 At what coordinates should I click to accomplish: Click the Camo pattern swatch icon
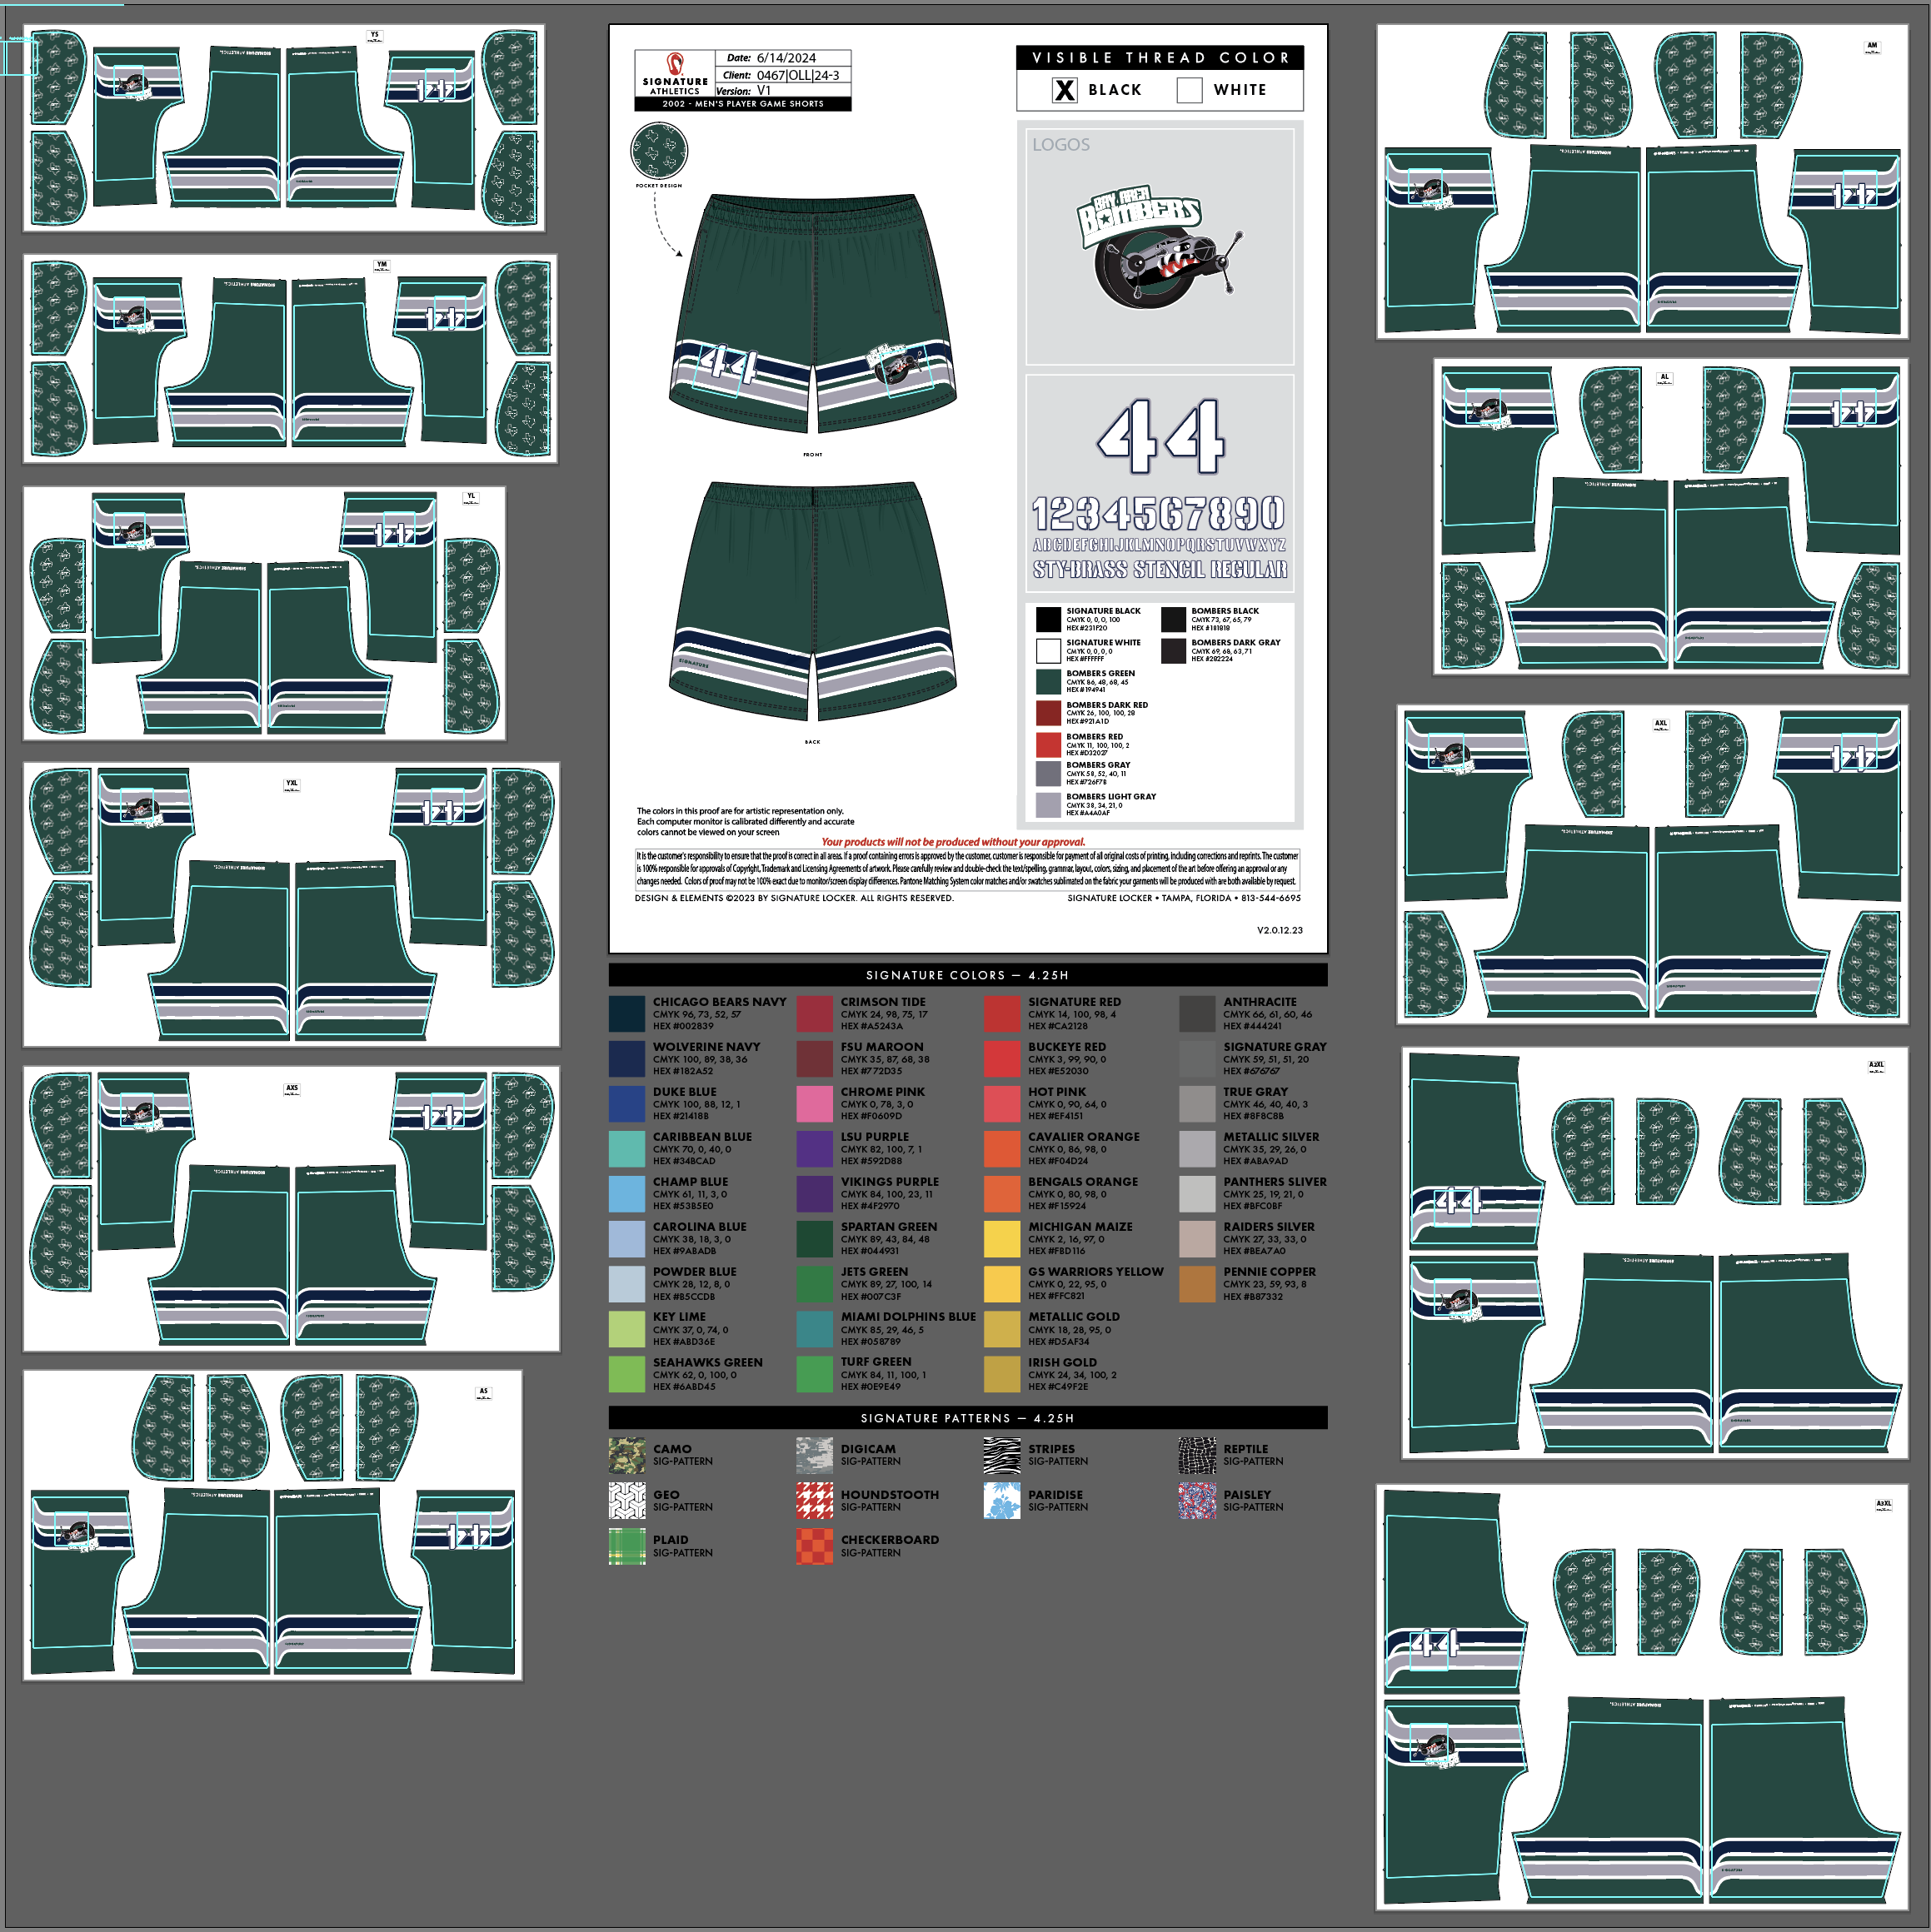coord(626,1455)
